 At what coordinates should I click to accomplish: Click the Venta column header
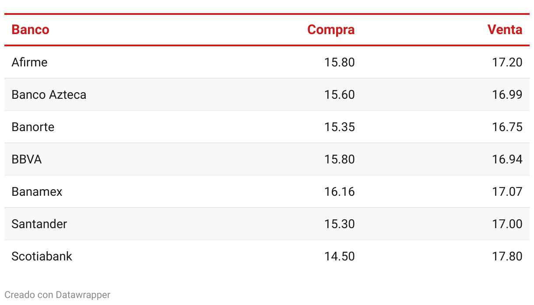(505, 30)
